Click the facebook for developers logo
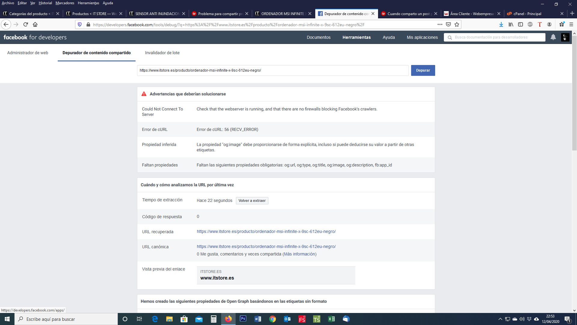Screen dimensions: 577x325 coord(35,37)
